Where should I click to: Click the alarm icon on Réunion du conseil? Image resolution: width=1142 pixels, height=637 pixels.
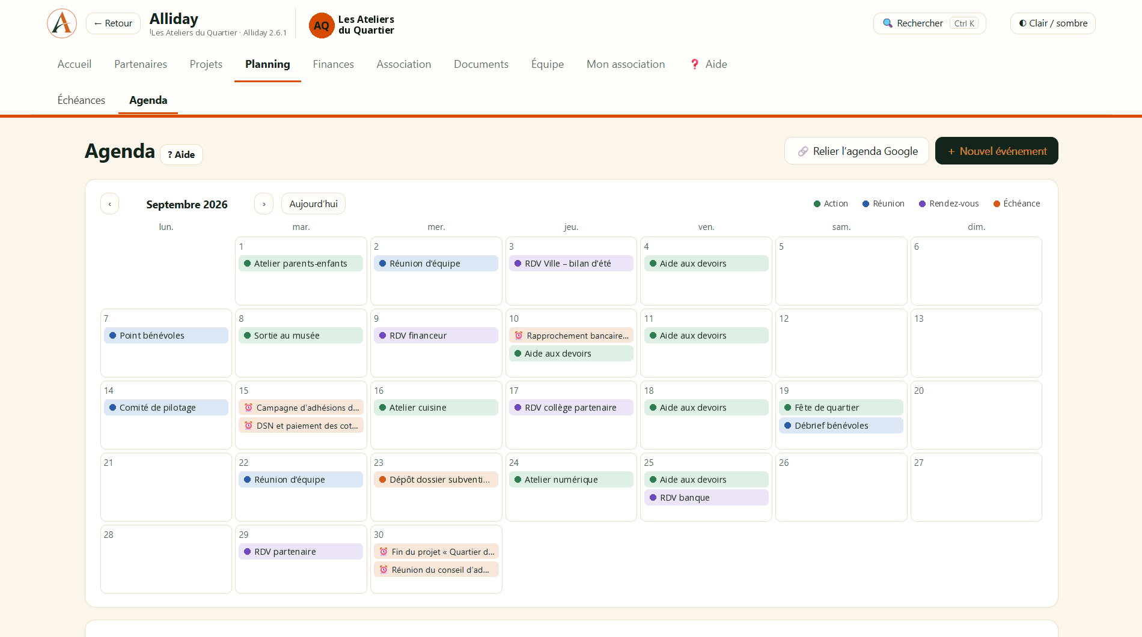383,570
